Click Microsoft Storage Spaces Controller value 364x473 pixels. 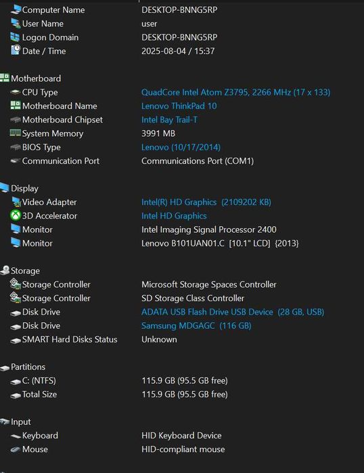pos(209,284)
